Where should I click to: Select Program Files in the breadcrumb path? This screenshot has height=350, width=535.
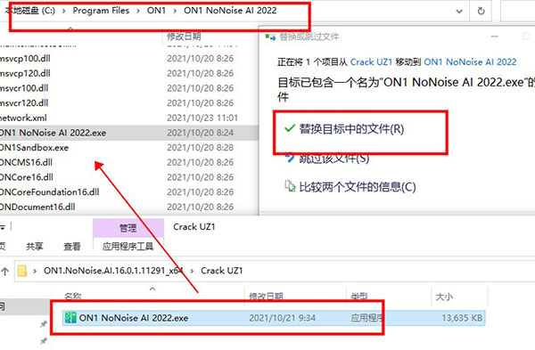pyautogui.click(x=101, y=11)
